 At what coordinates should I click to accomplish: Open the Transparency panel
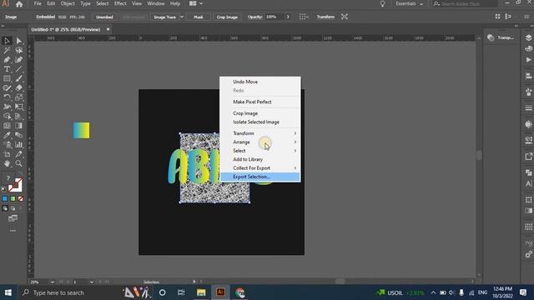point(501,37)
